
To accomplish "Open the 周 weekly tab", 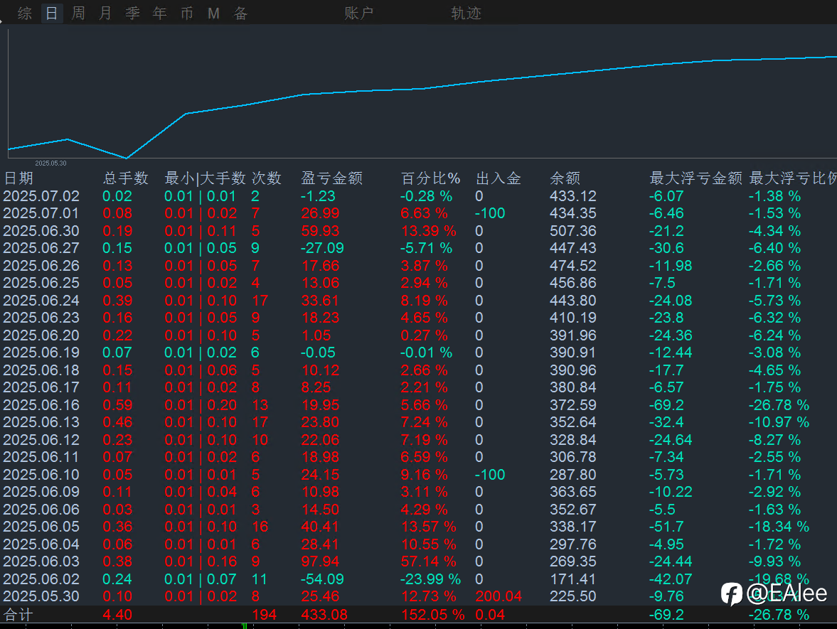I will [x=78, y=13].
